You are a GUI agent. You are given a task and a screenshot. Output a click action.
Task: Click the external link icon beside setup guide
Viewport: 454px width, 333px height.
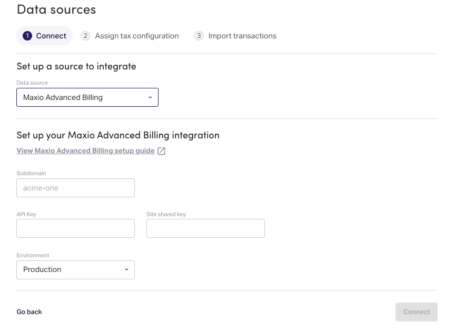tap(161, 151)
